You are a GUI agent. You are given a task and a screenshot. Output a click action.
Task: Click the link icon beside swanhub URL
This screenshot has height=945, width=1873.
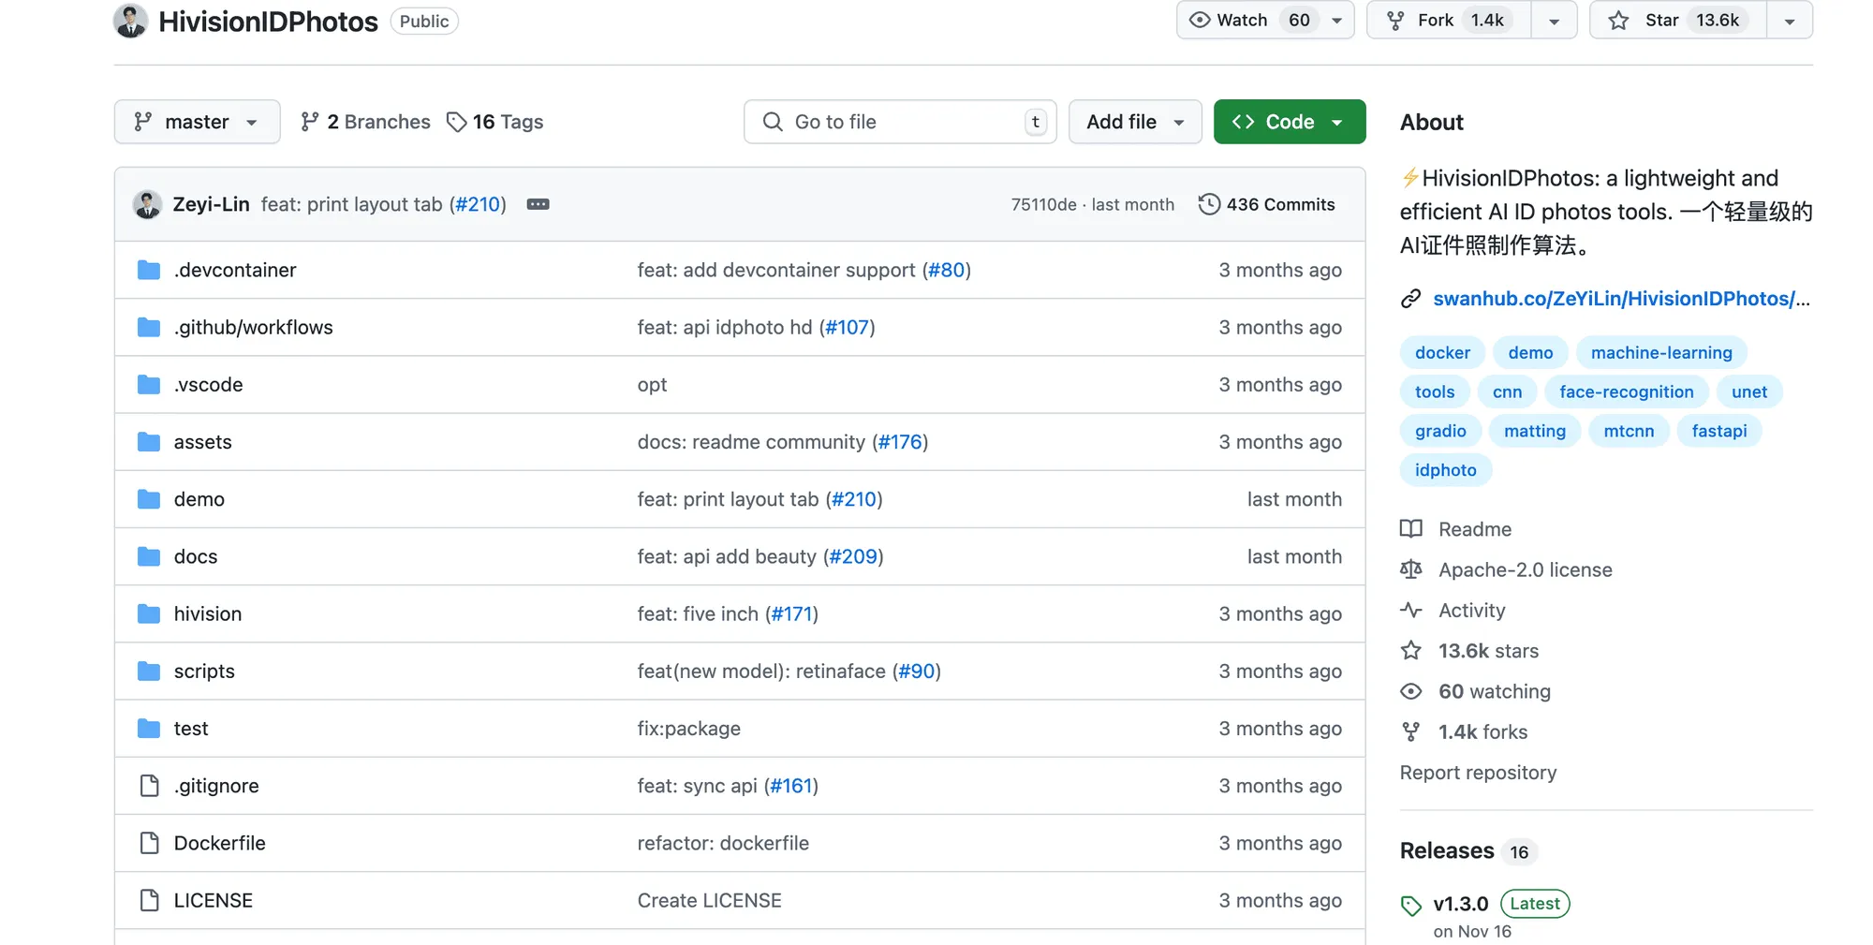click(x=1410, y=299)
